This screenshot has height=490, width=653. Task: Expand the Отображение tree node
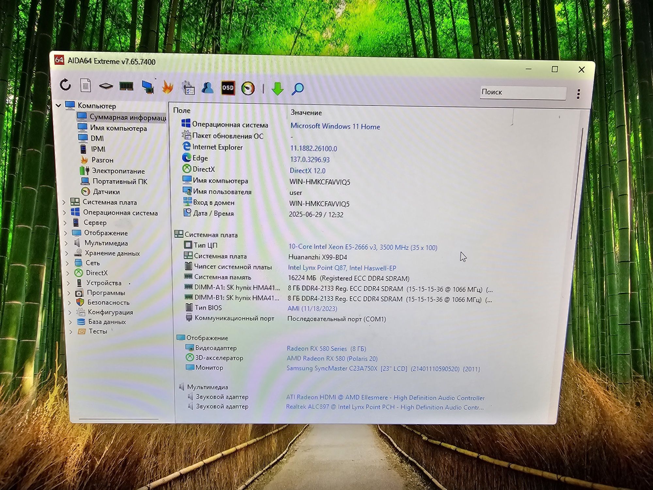coord(66,233)
